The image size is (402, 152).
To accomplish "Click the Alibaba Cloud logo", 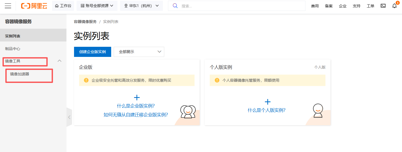I will 34,6.
